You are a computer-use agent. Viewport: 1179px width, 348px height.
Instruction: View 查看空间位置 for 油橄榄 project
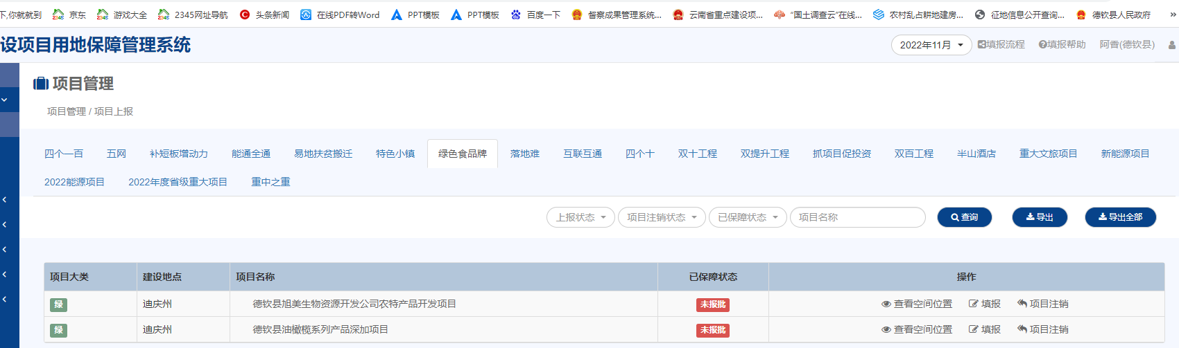tap(916, 329)
